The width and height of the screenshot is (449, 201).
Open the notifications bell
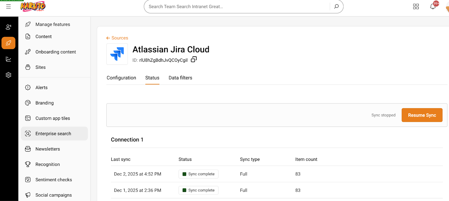point(433,6)
